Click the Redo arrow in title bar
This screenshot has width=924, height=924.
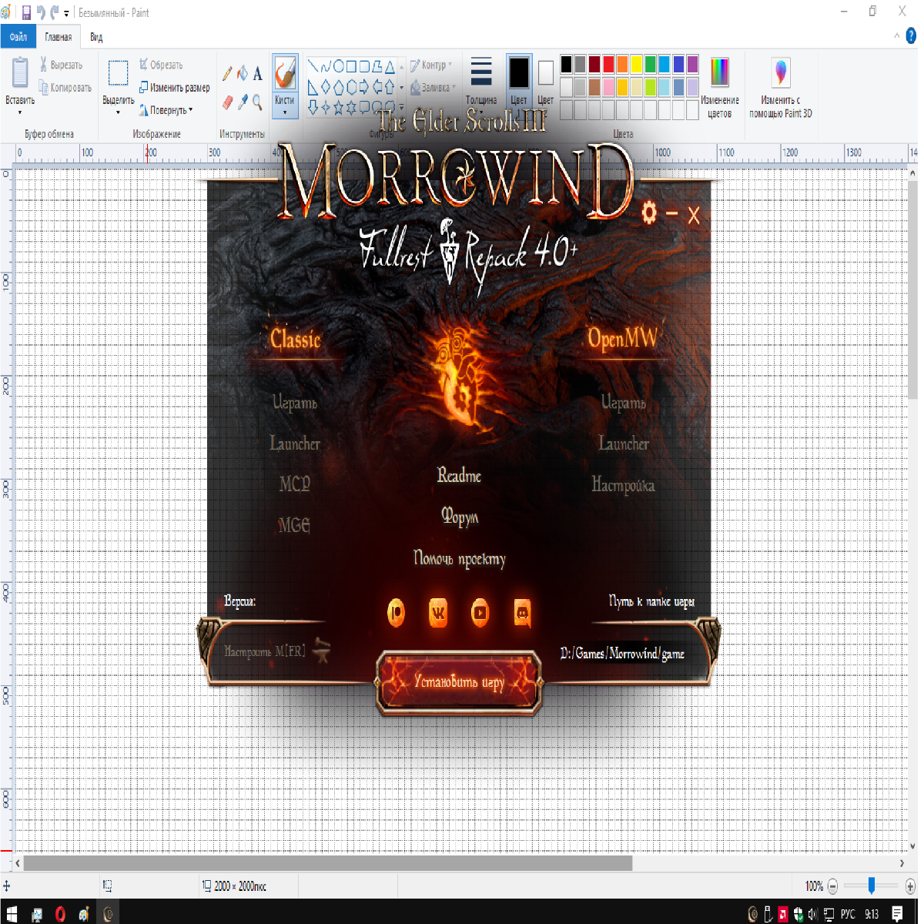[55, 13]
